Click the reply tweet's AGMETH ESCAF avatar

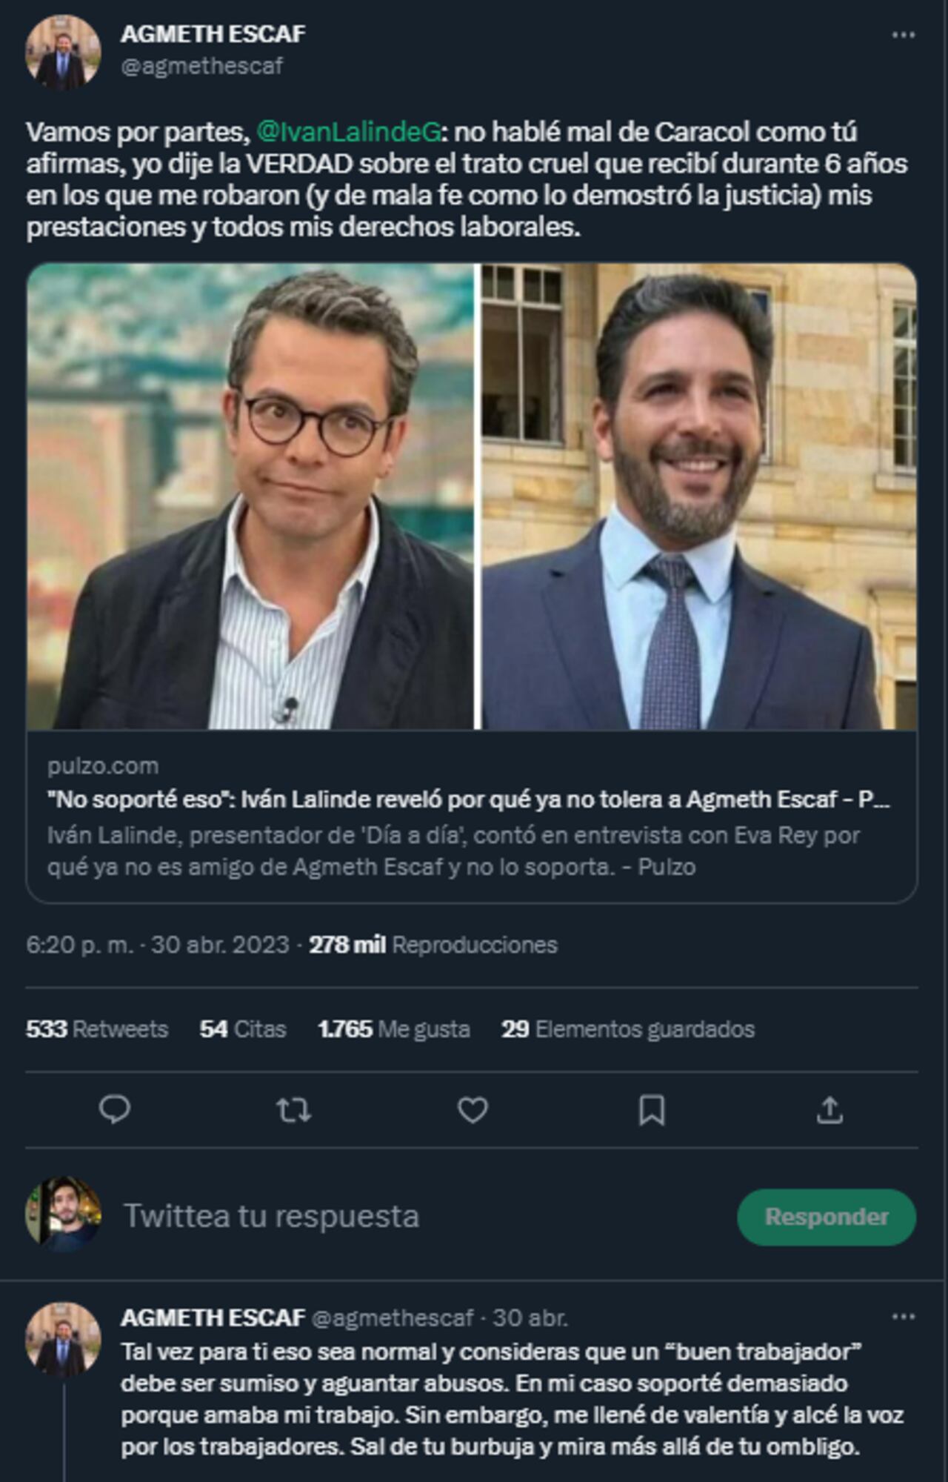point(63,1340)
